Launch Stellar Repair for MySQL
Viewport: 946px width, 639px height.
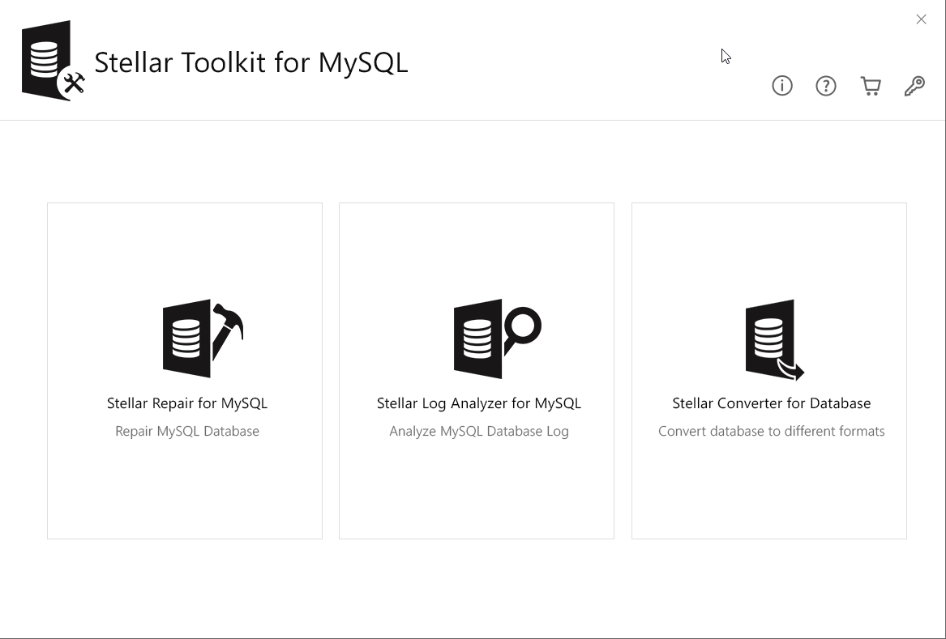[x=186, y=402]
